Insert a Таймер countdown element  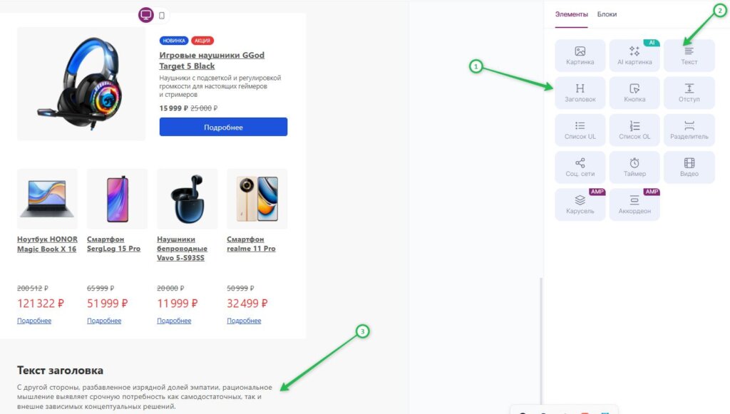[x=634, y=167]
